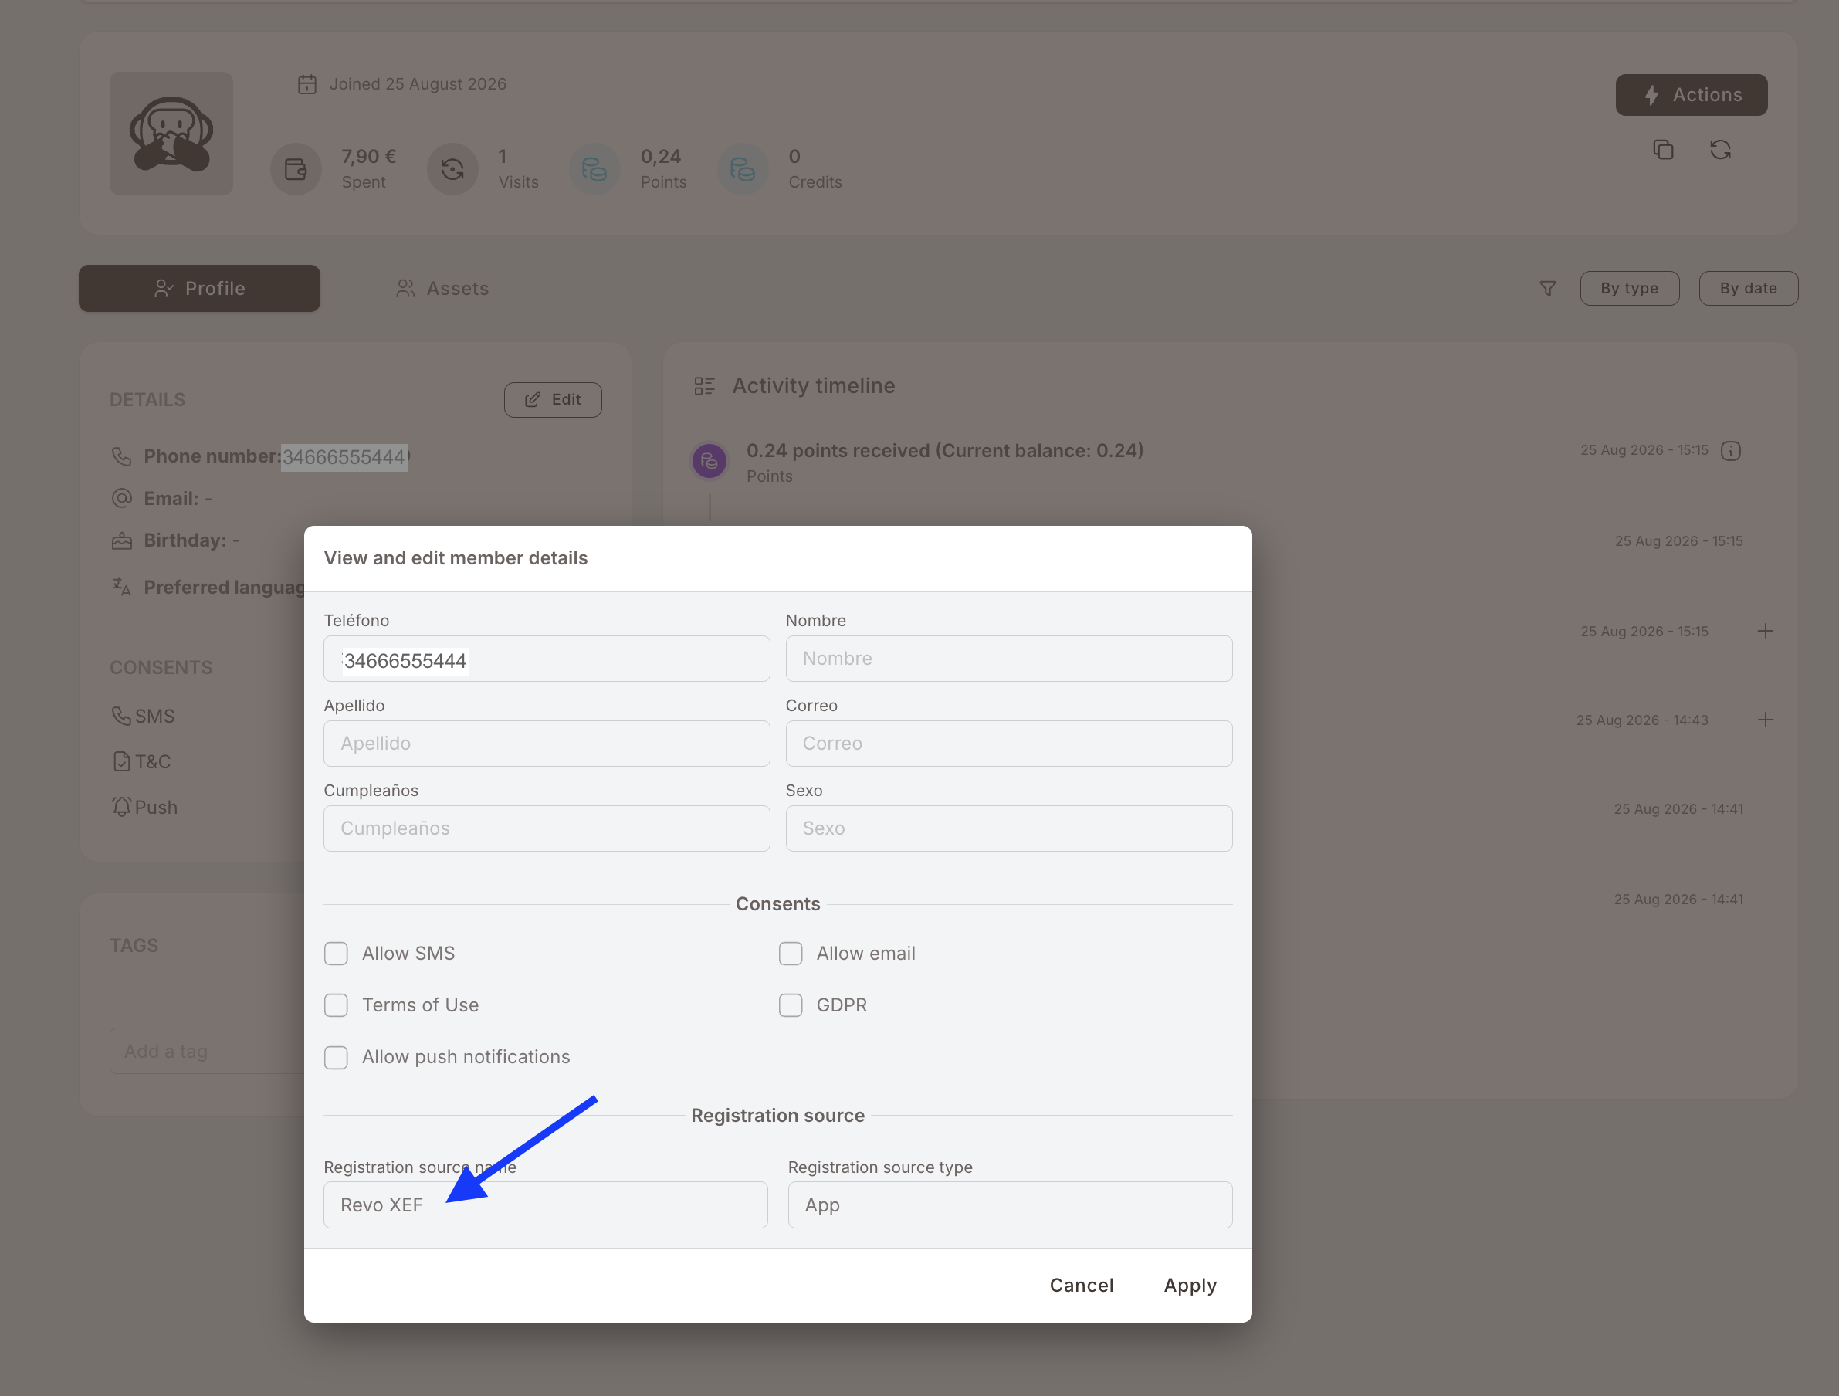Click the 0.24 points received timeline entry
The image size is (1839, 1396).
(944, 451)
